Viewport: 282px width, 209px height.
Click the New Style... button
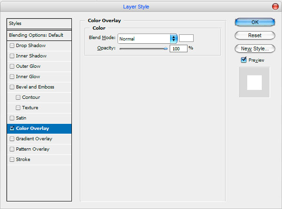pos(255,48)
